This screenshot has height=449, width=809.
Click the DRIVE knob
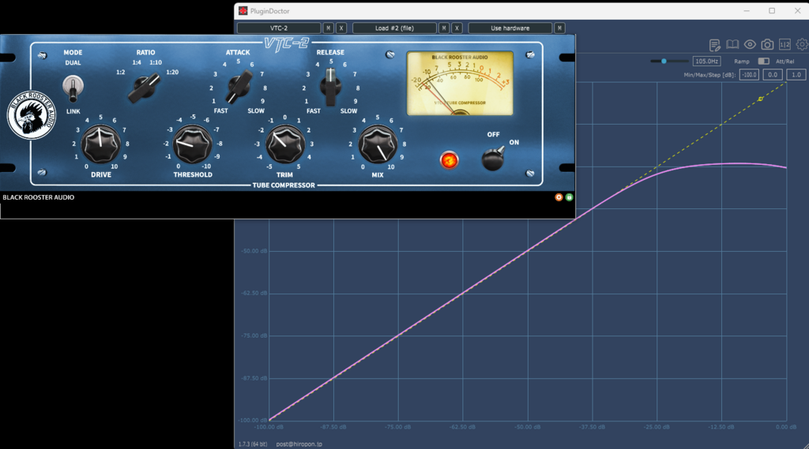point(100,144)
